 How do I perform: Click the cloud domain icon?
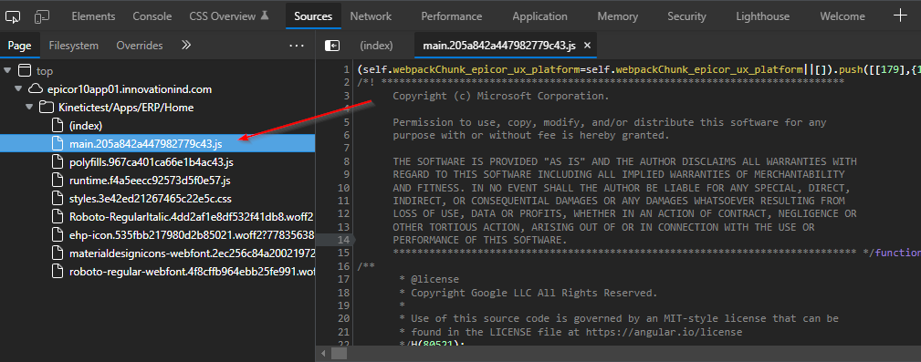36,89
